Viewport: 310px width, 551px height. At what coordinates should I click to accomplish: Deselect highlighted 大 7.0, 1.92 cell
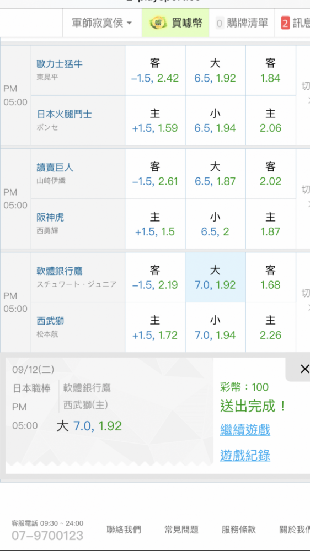tap(215, 277)
